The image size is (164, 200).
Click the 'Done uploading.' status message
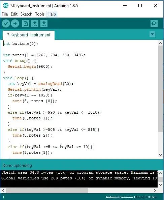tap(18, 166)
